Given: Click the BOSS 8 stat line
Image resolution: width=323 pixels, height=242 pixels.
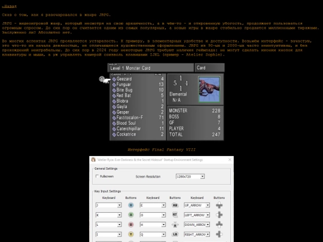Looking at the screenshot, I should [194, 117].
